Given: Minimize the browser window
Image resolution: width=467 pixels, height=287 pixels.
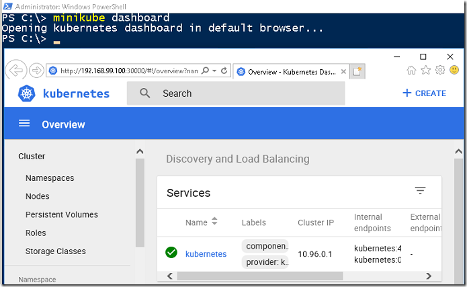Looking at the screenshot, I should [396, 56].
